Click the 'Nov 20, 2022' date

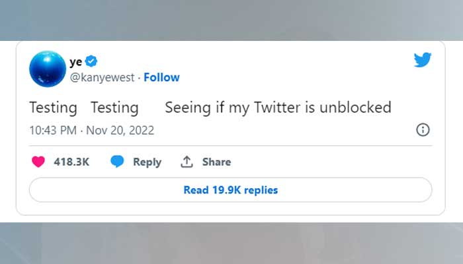pyautogui.click(x=120, y=130)
